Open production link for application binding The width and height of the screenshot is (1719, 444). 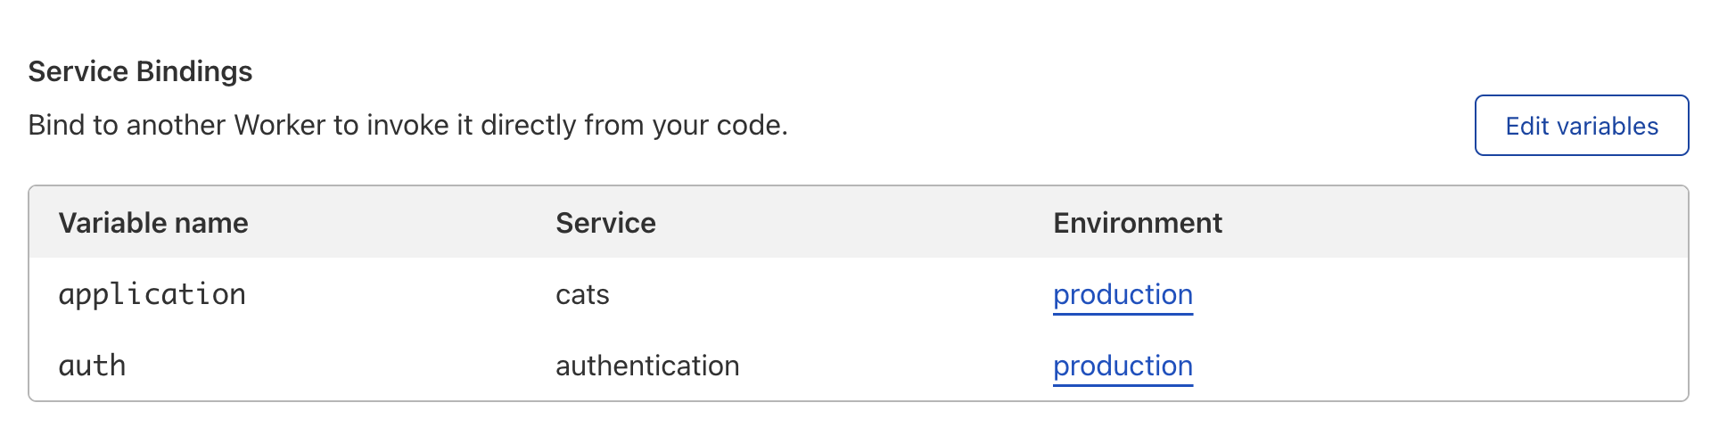pyautogui.click(x=1123, y=295)
